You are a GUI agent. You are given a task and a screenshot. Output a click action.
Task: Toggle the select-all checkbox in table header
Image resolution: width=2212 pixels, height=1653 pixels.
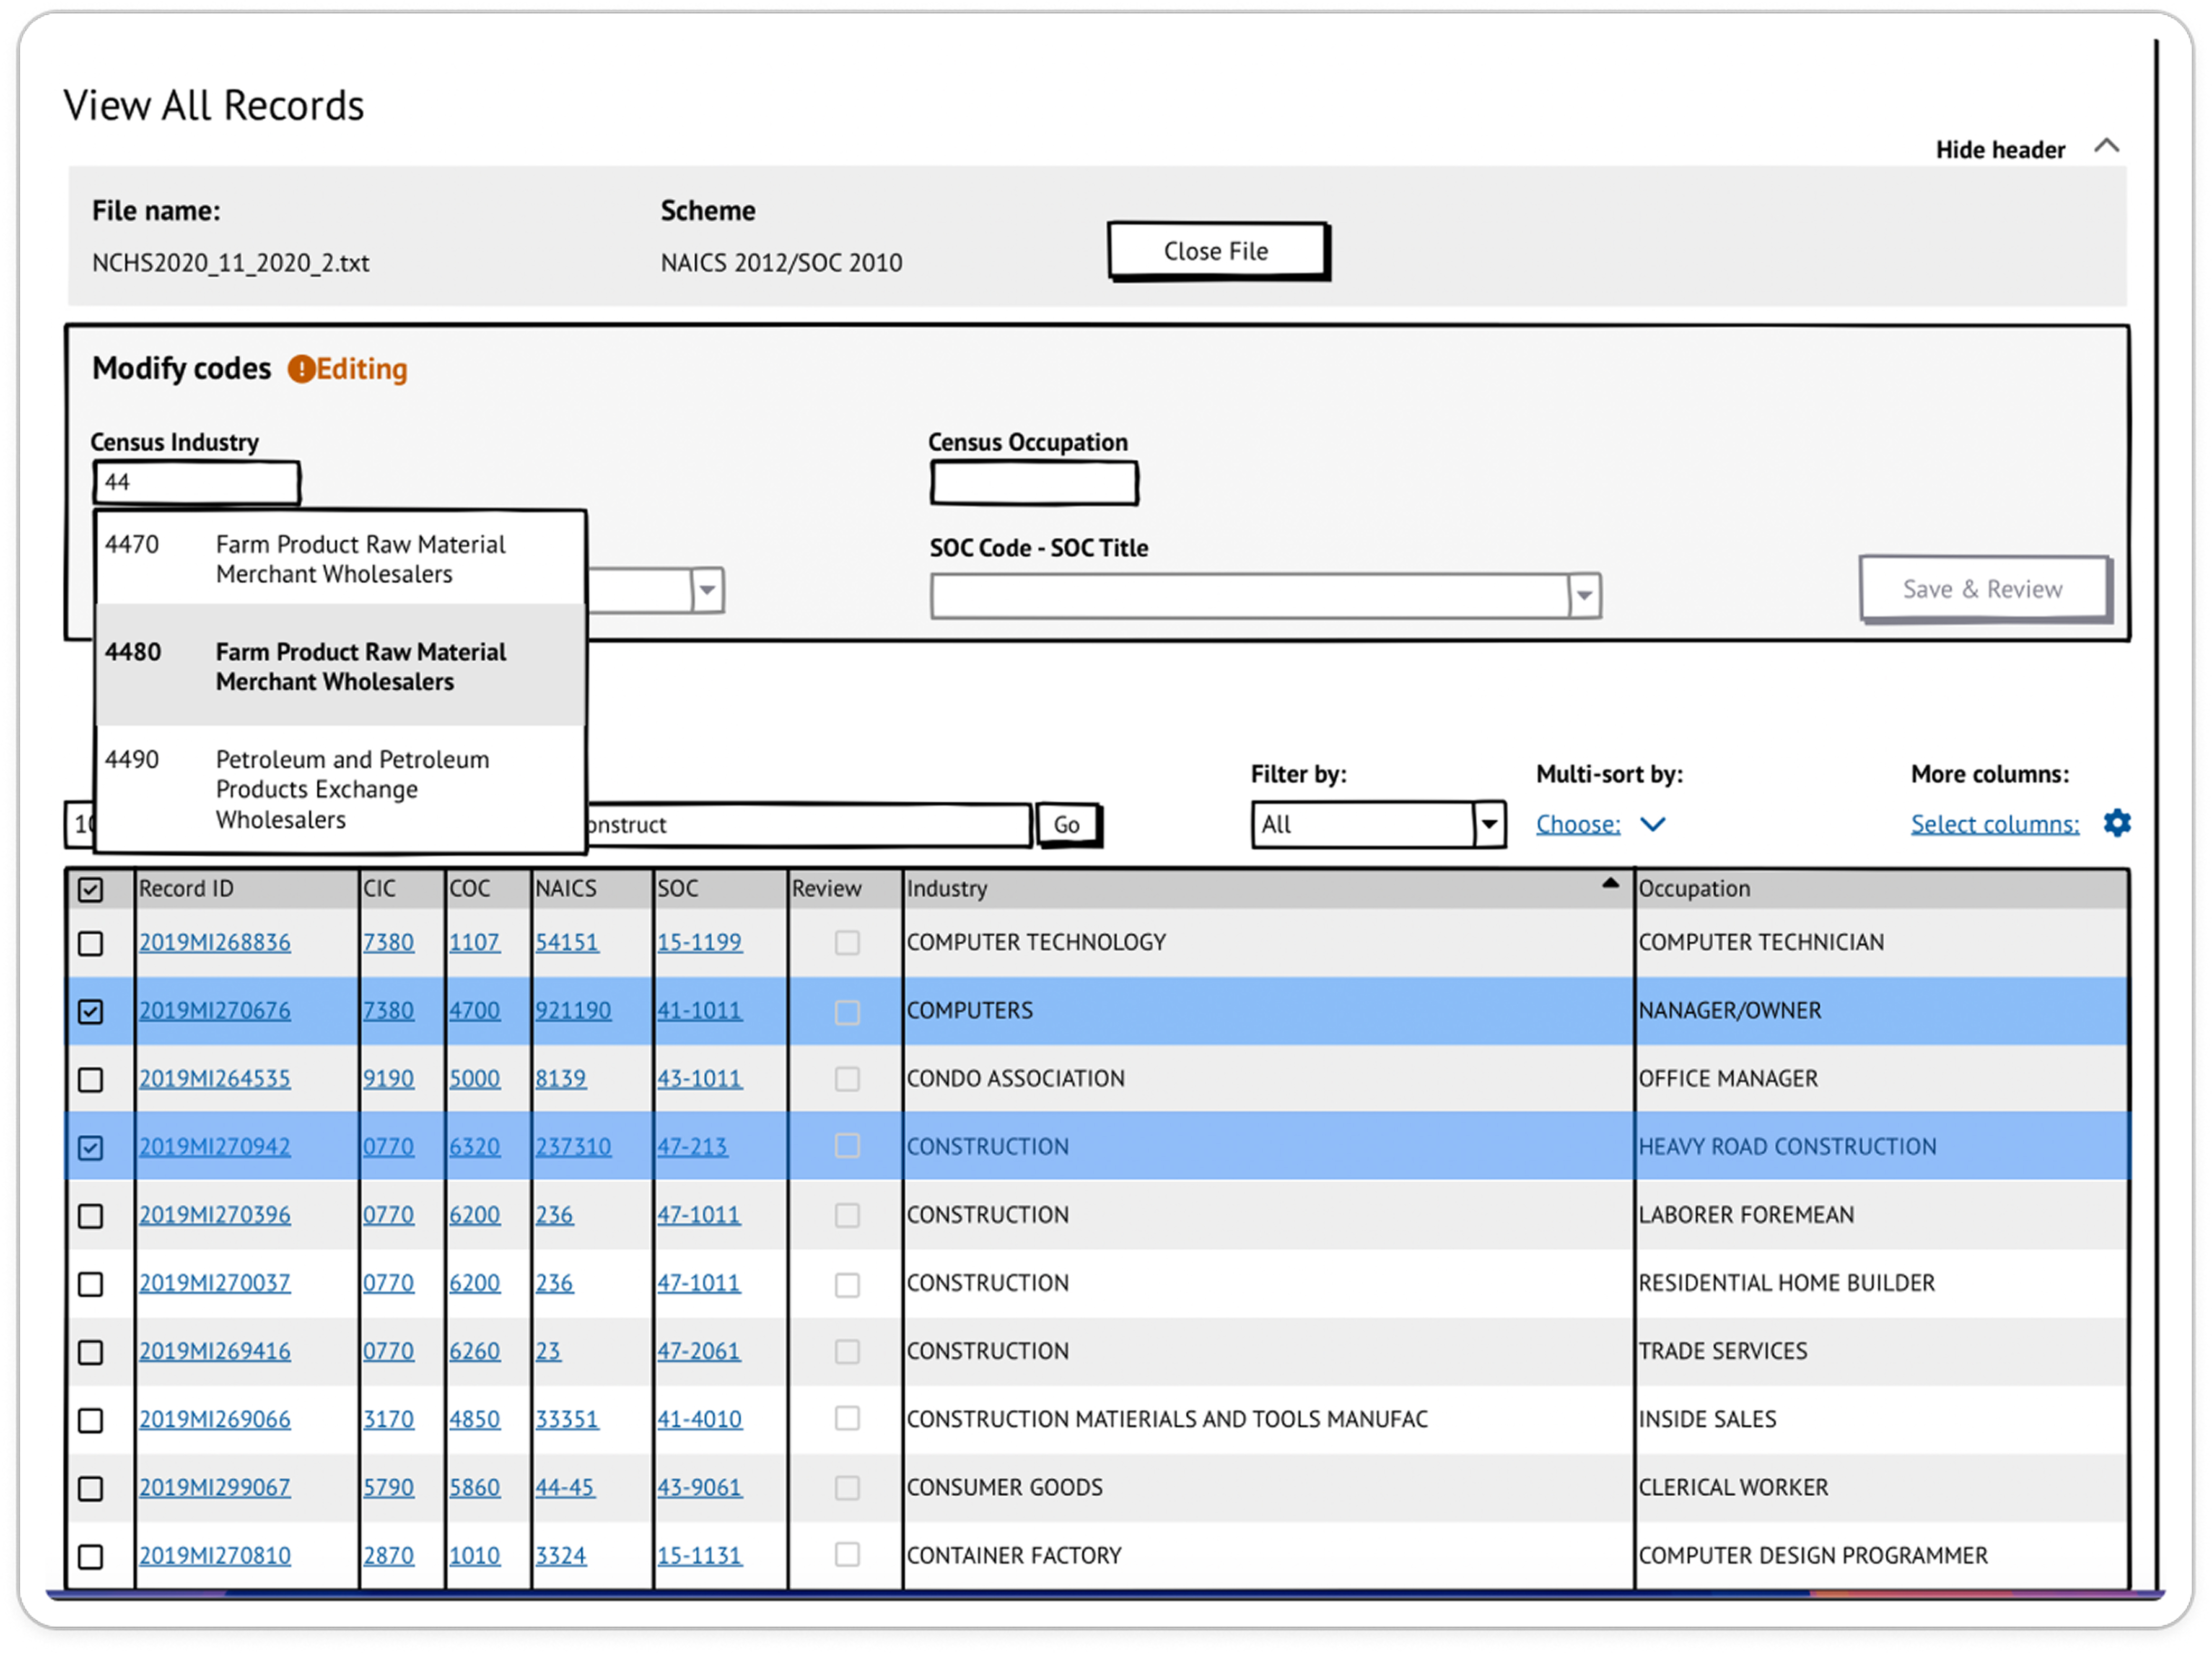90,889
